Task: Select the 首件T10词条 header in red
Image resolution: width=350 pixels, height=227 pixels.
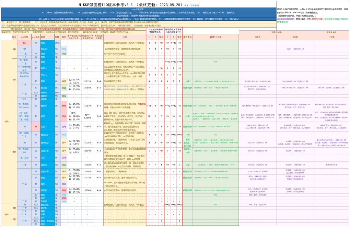Action: tap(216, 37)
